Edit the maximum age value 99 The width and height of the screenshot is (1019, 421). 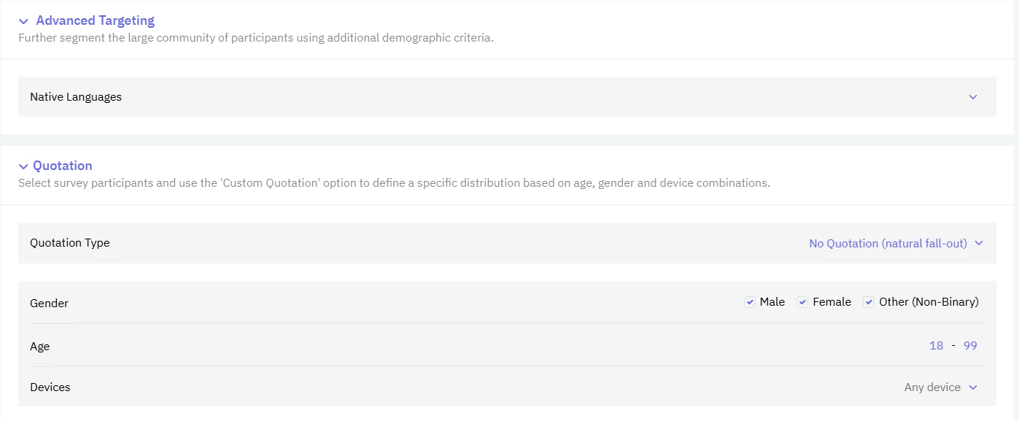tap(970, 346)
